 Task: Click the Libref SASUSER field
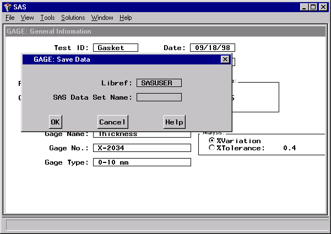(159, 83)
